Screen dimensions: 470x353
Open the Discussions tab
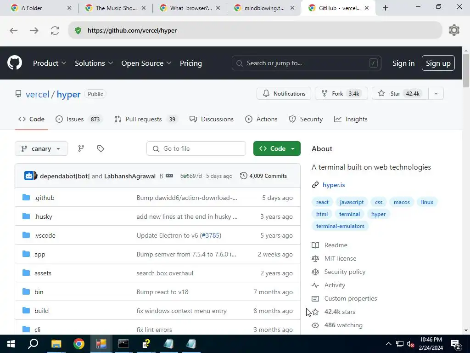[x=212, y=119]
